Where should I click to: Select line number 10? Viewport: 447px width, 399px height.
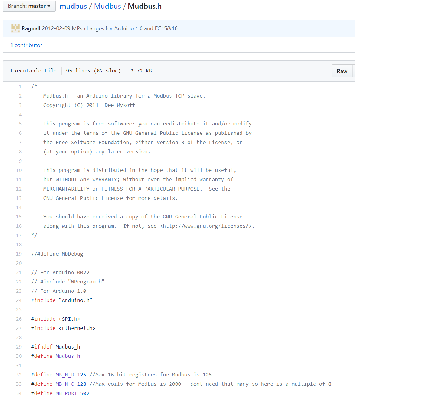click(19, 170)
